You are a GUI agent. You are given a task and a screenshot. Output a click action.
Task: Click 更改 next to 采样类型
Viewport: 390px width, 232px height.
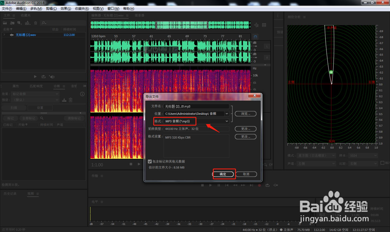[246, 129]
